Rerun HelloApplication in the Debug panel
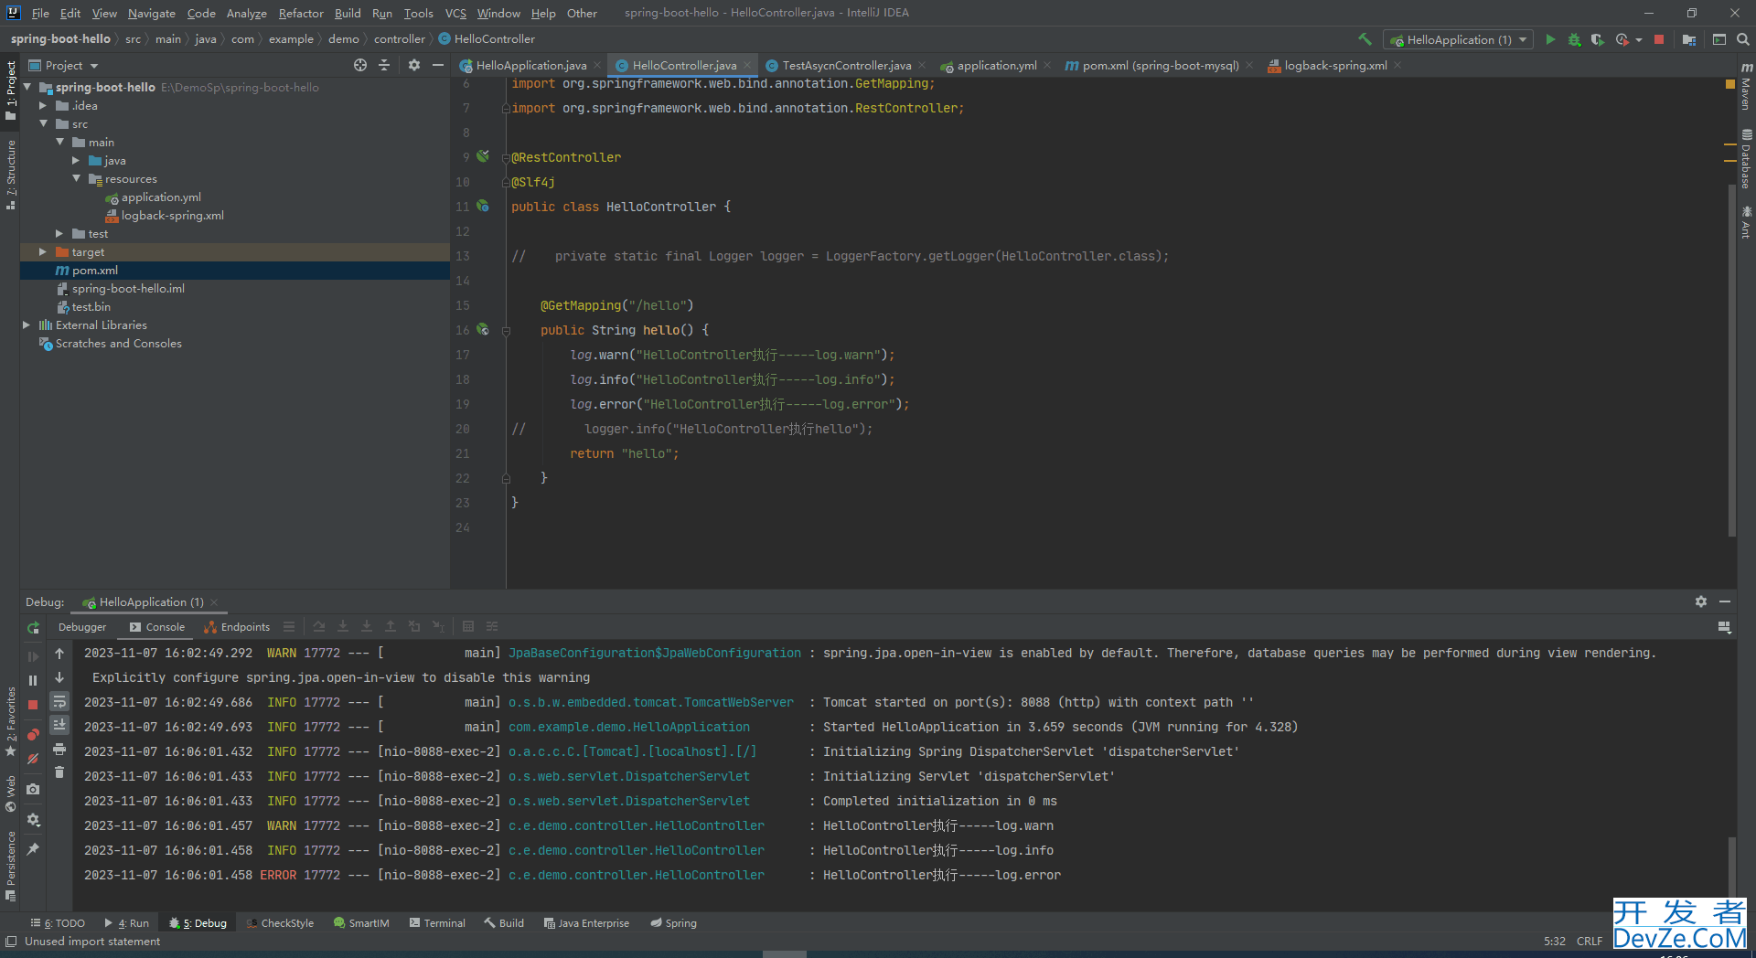Image resolution: width=1756 pixels, height=958 pixels. pos(33,627)
